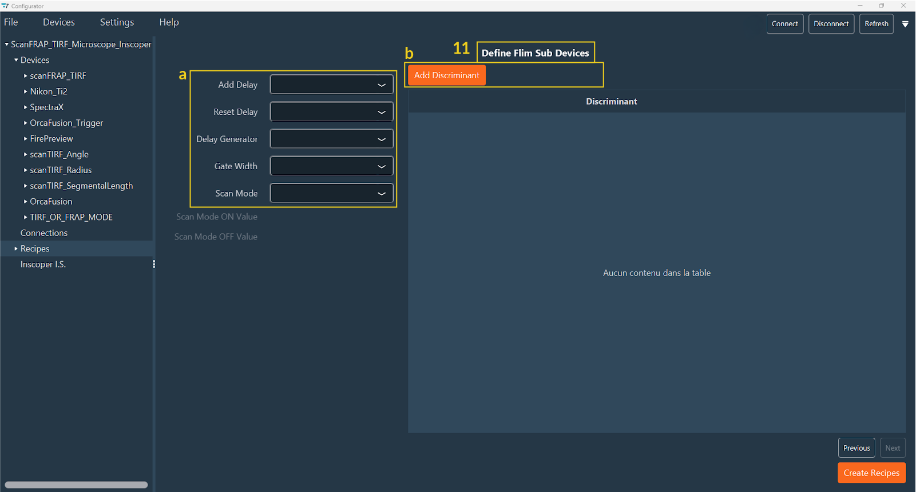The width and height of the screenshot is (916, 492).
Task: Expand the scanFRAP_TIRF device node
Action: (25, 75)
